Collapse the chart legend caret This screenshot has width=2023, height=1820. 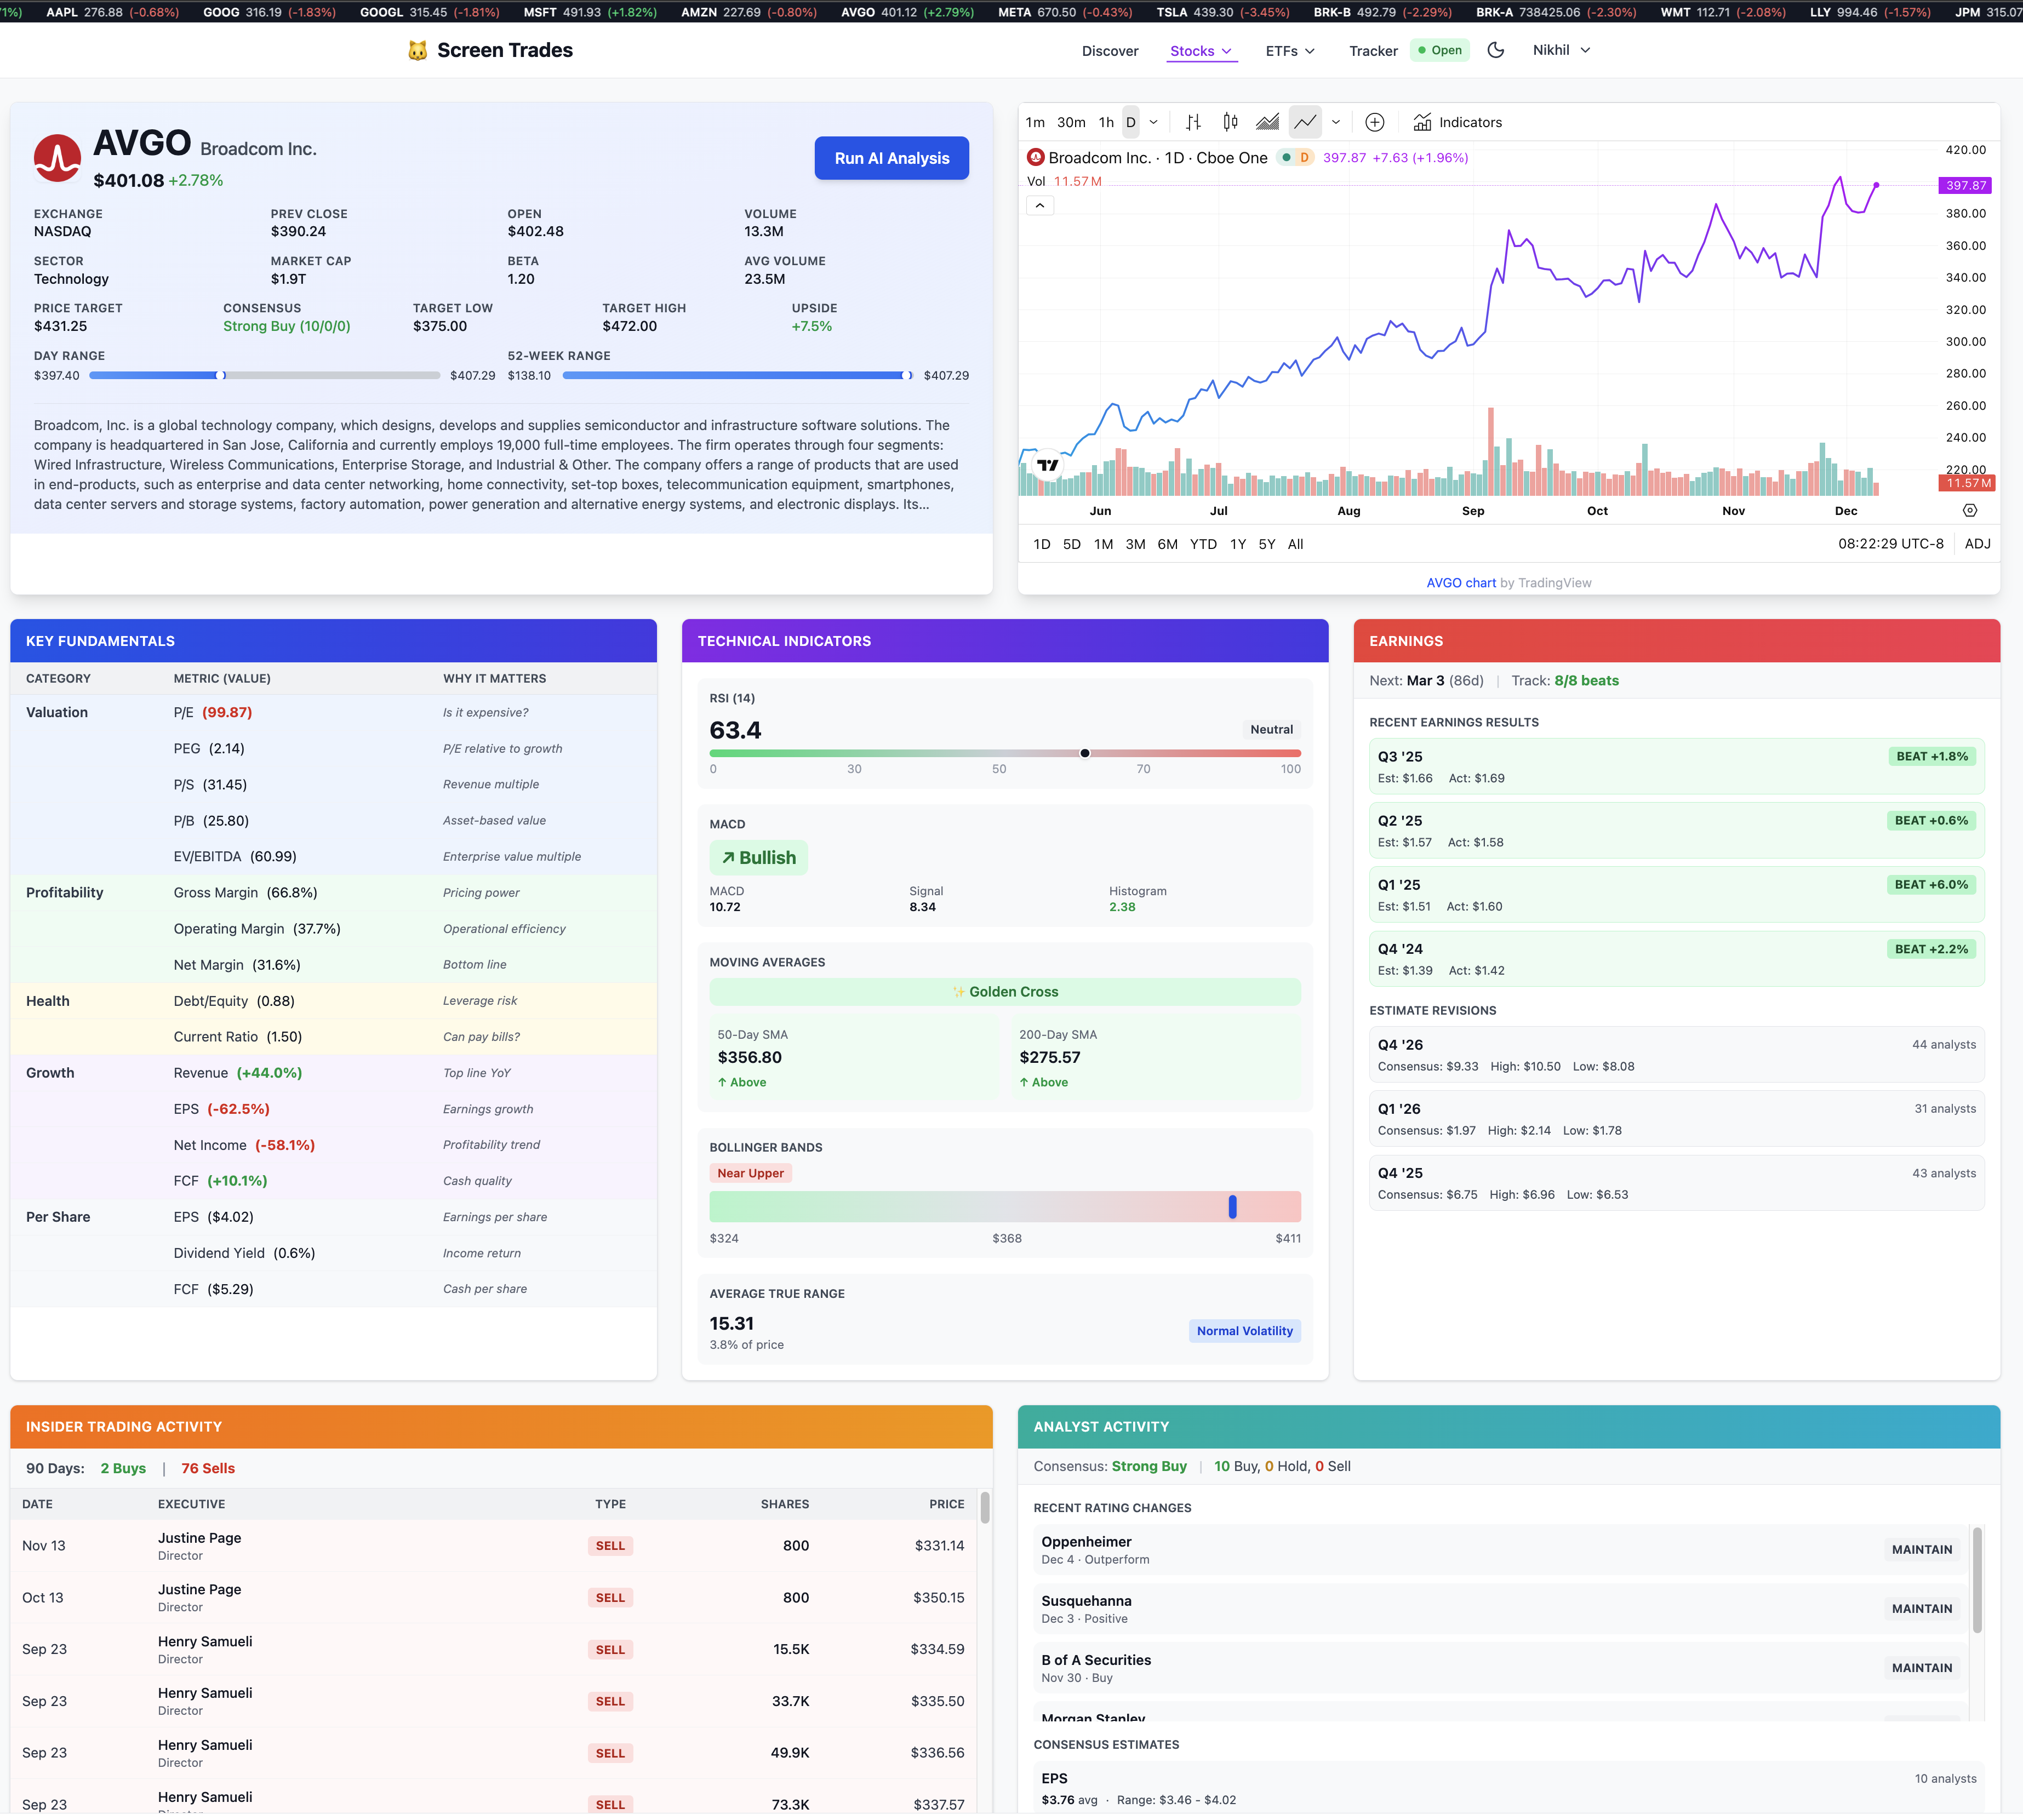[x=1040, y=205]
